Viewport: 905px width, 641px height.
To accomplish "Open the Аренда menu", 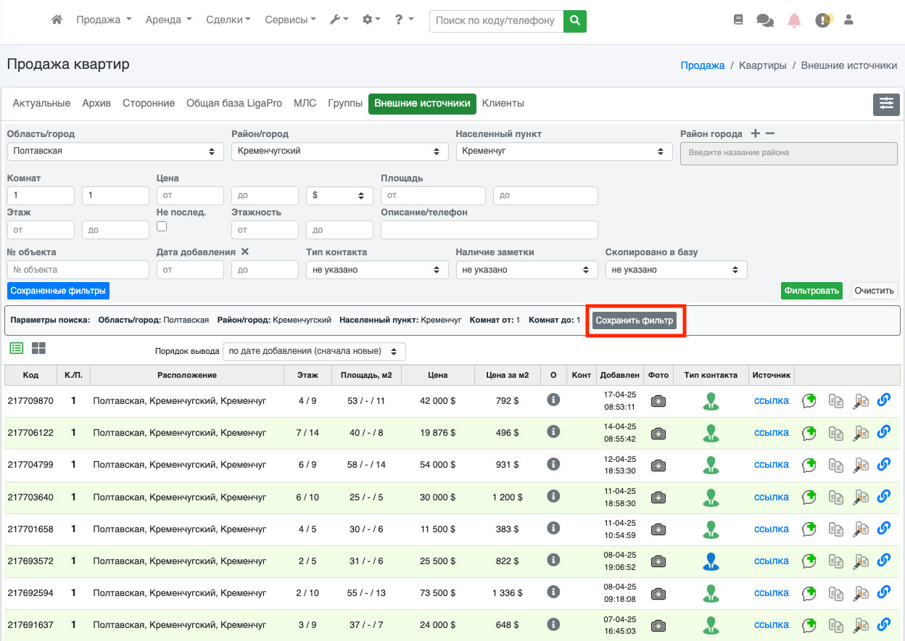I will click(x=168, y=20).
